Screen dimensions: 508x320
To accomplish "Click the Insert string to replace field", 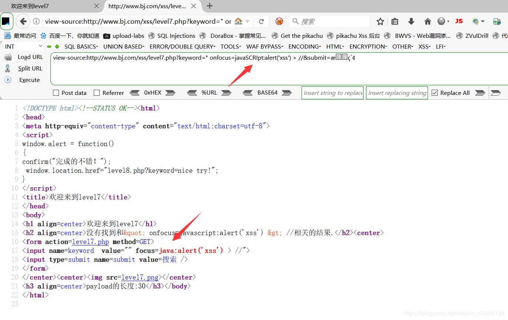I will point(333,93).
